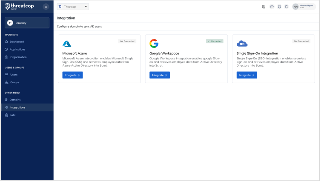
Task: Go to Applications in the sidebar
Action: pos(17,49)
